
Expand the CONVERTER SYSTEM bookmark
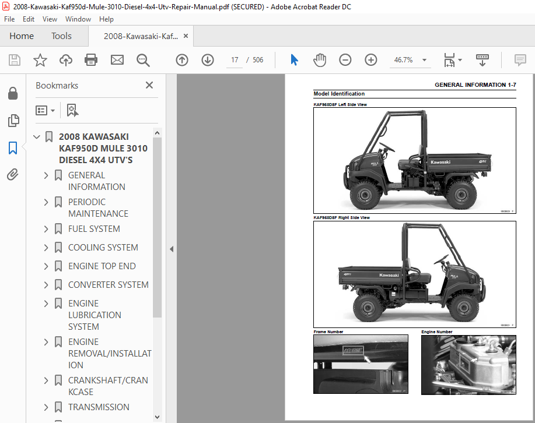[46, 285]
